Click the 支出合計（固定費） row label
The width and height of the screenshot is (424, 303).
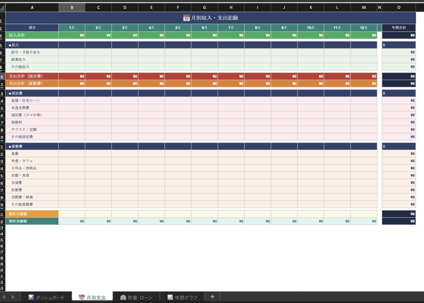click(x=32, y=76)
